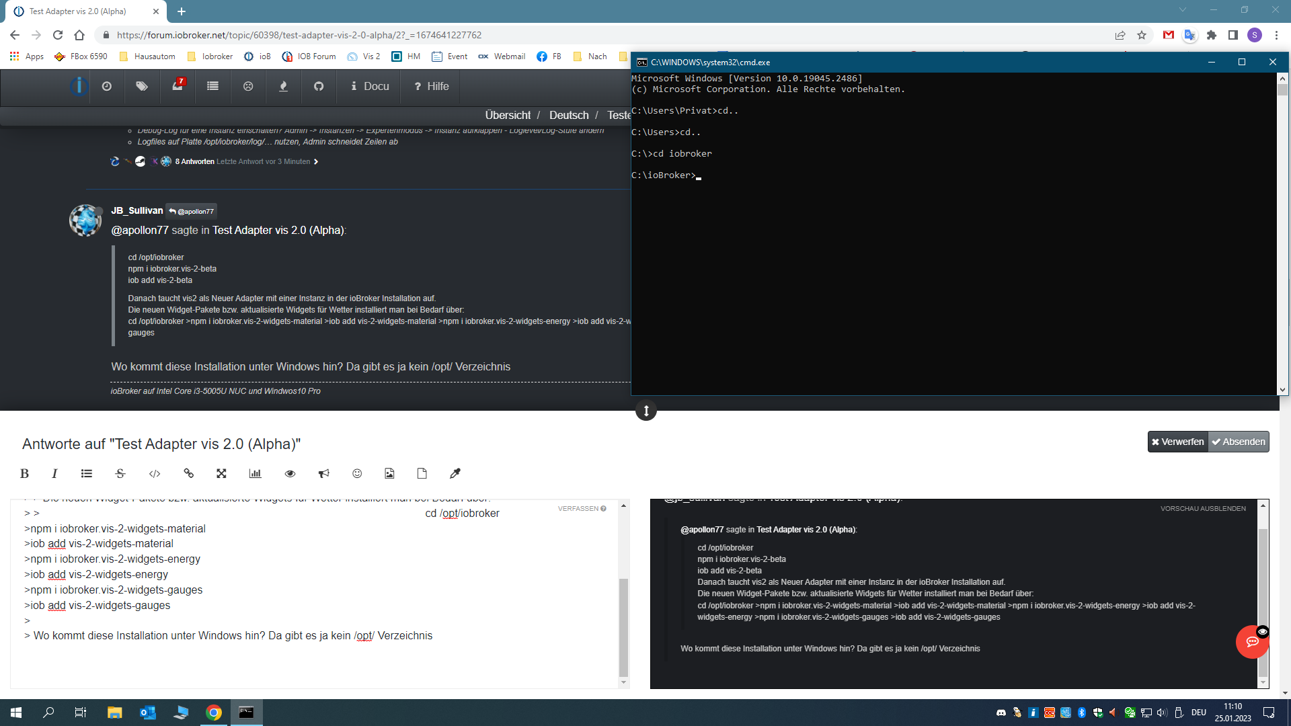This screenshot has height=726, width=1291.
Task: Open the Windows Start menu
Action: (16, 713)
